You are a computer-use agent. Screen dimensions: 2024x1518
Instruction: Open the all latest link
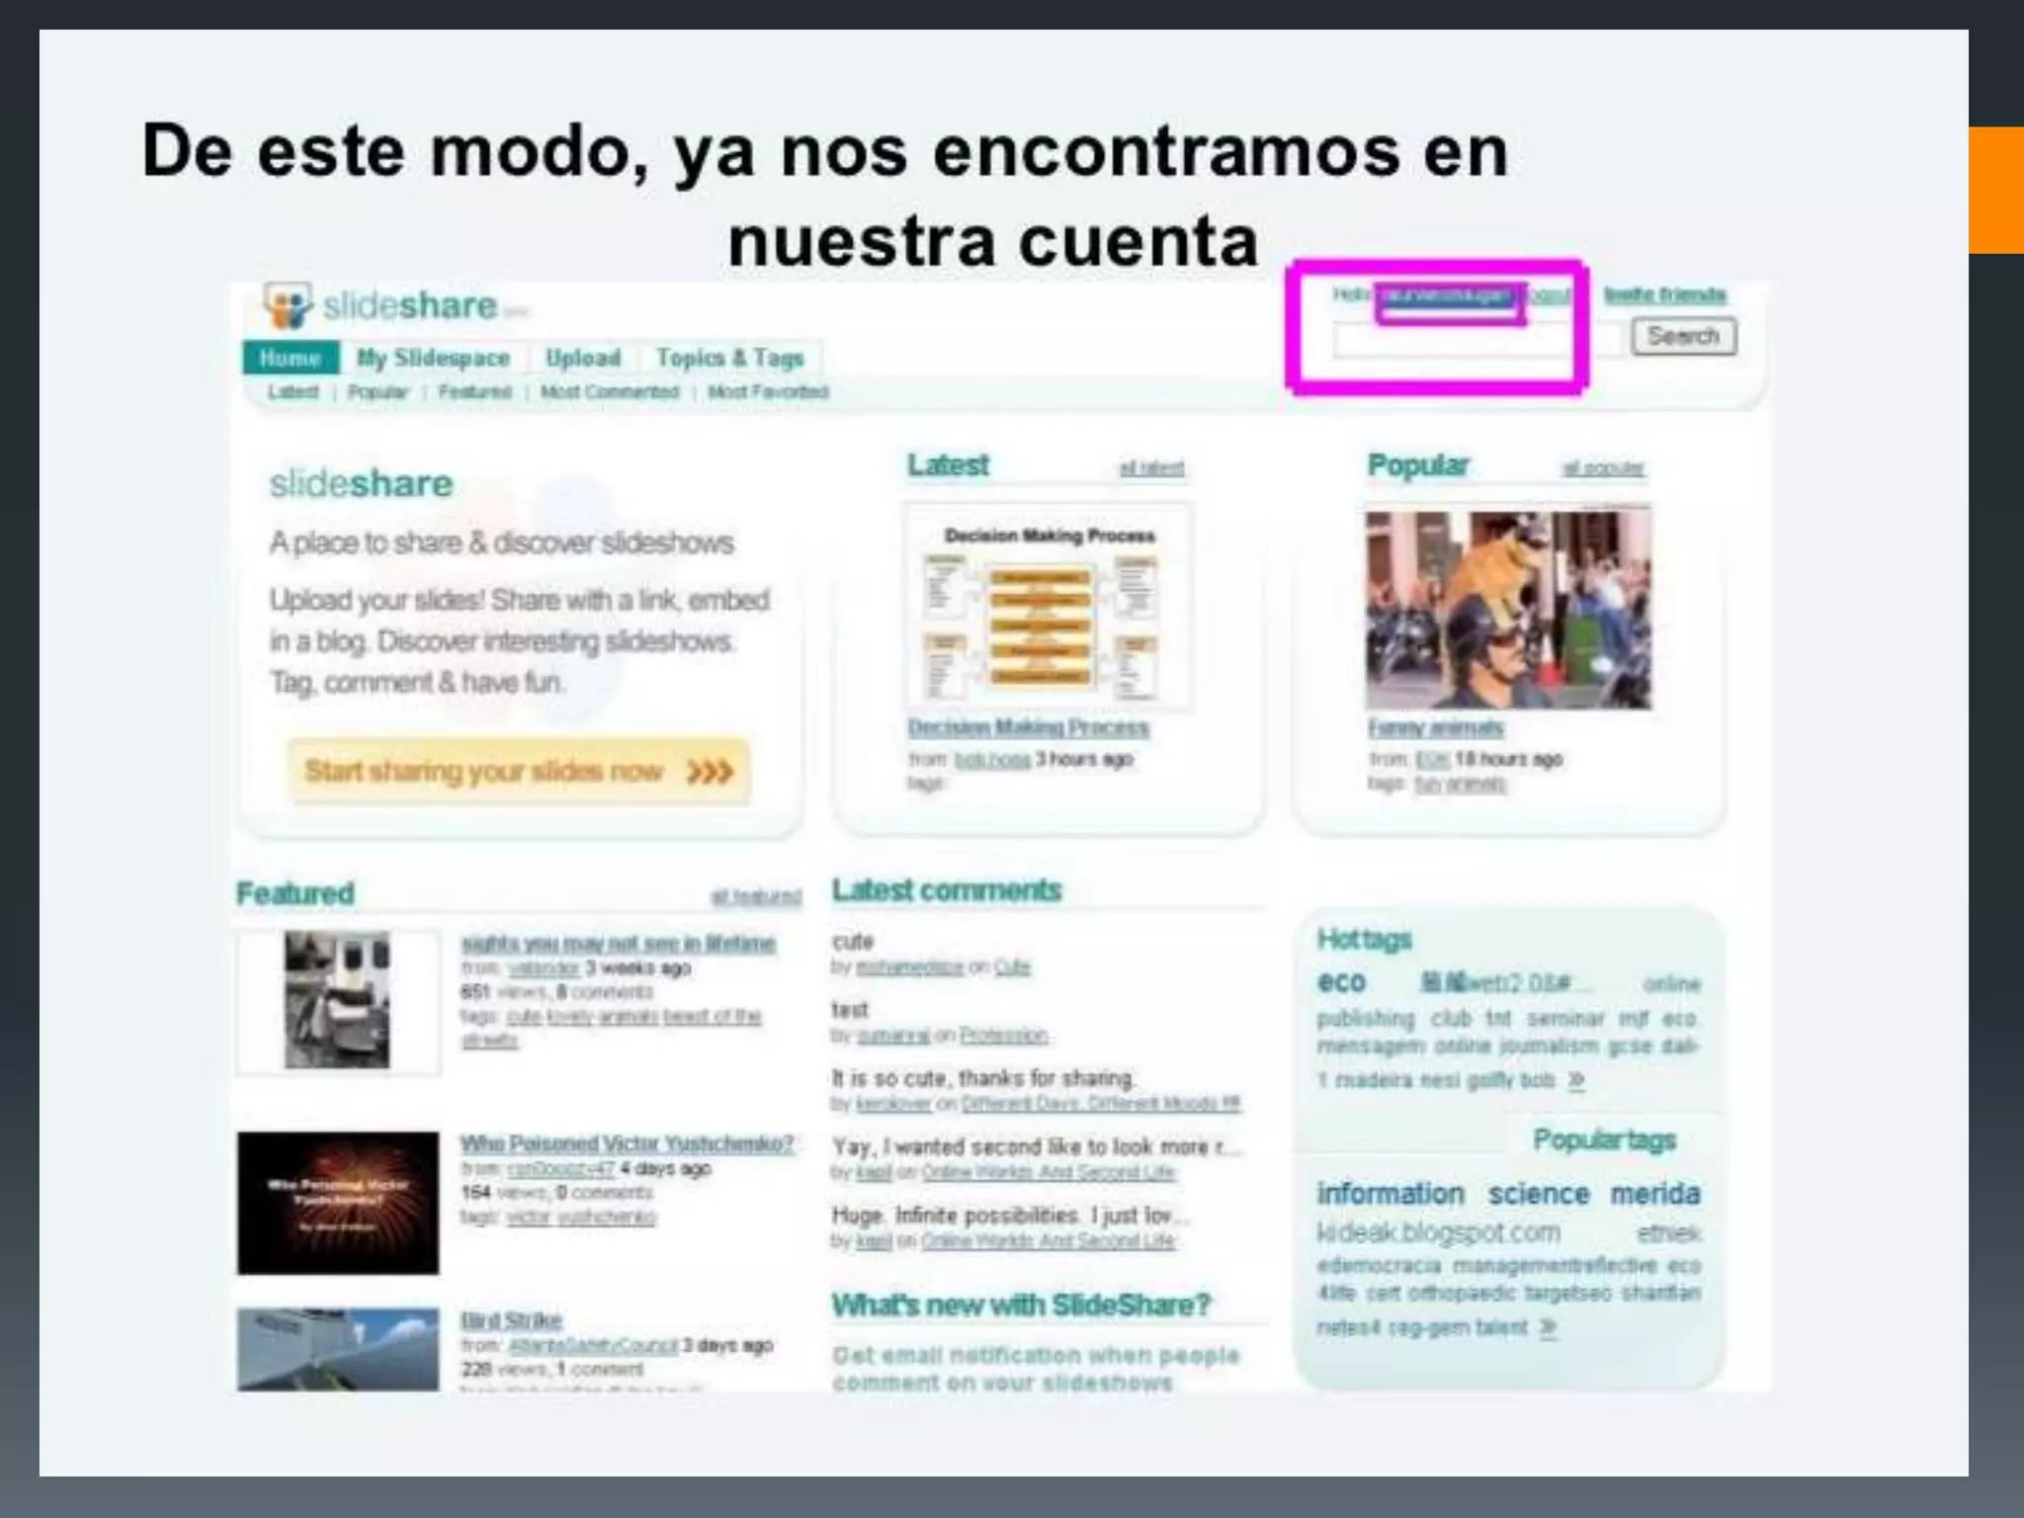1151,467
